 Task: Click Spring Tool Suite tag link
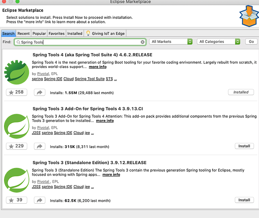coord(90,79)
